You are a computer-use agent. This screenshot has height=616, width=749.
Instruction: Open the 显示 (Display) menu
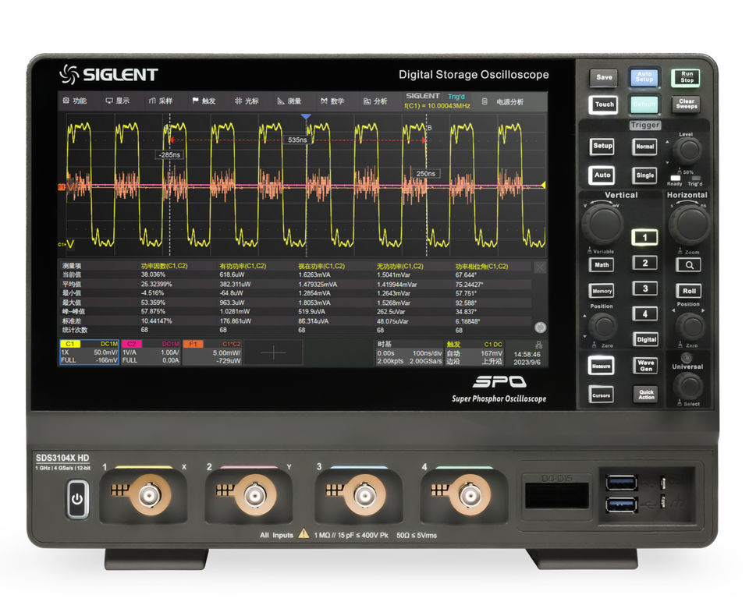pos(118,101)
